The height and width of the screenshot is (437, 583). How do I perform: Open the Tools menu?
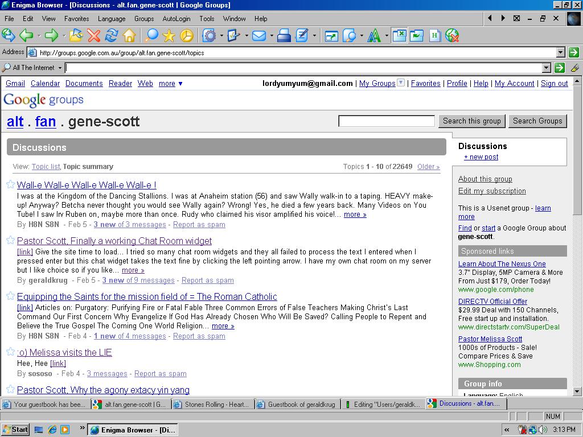click(x=207, y=19)
